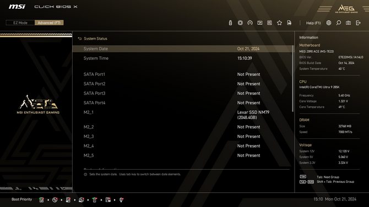Image resolution: width=369 pixels, height=207 pixels.
Task: Edit the Oct 21, 2024 date value
Action: [x=248, y=49]
